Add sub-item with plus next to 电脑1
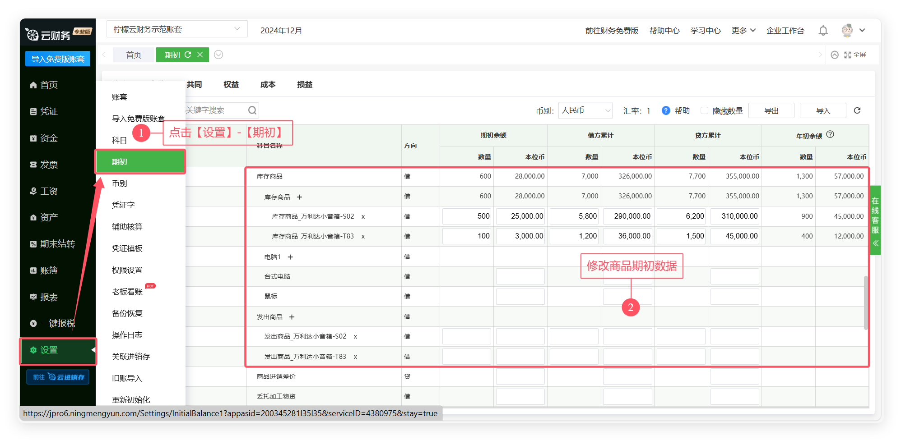This screenshot has height=440, width=901. [290, 257]
